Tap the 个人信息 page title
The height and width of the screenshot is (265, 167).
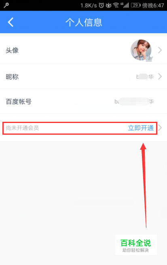(84, 22)
